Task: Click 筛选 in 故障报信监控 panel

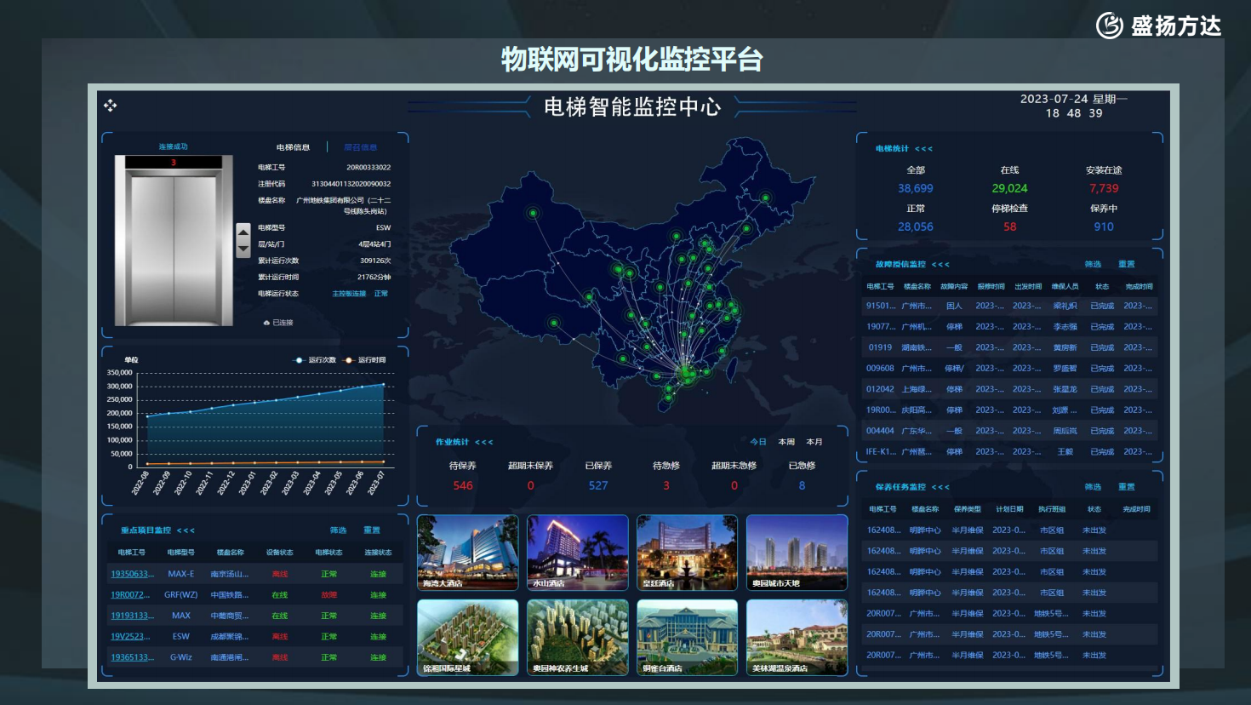Action: click(x=1093, y=265)
